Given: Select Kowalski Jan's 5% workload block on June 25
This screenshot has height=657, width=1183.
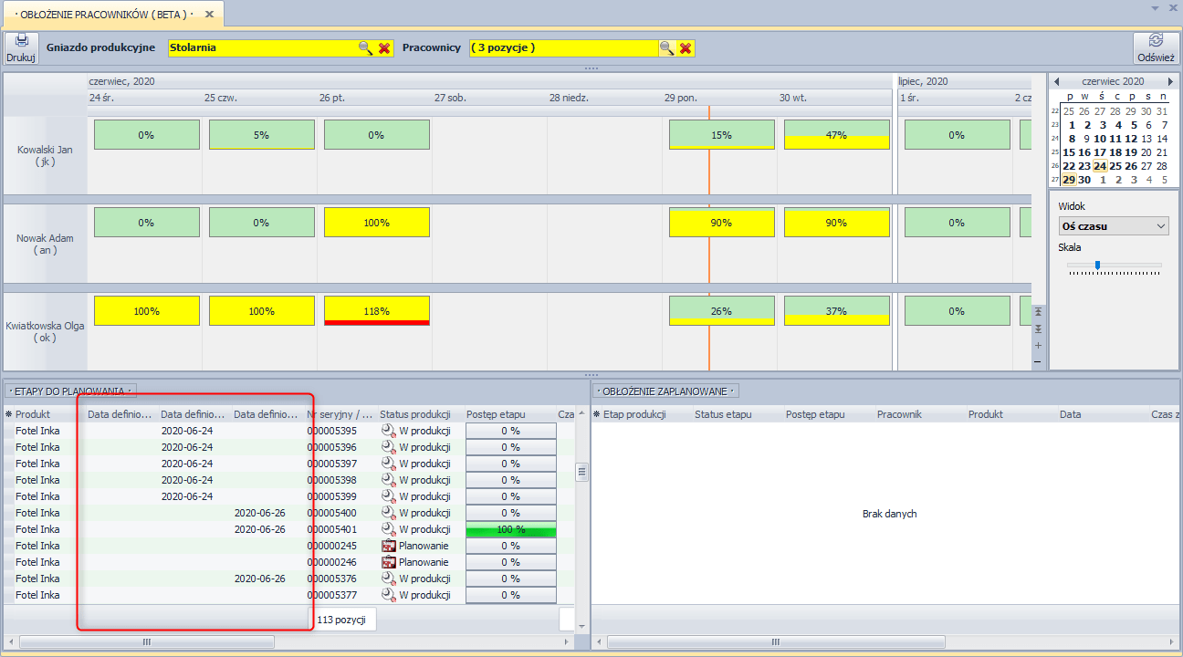Looking at the screenshot, I should click(262, 135).
